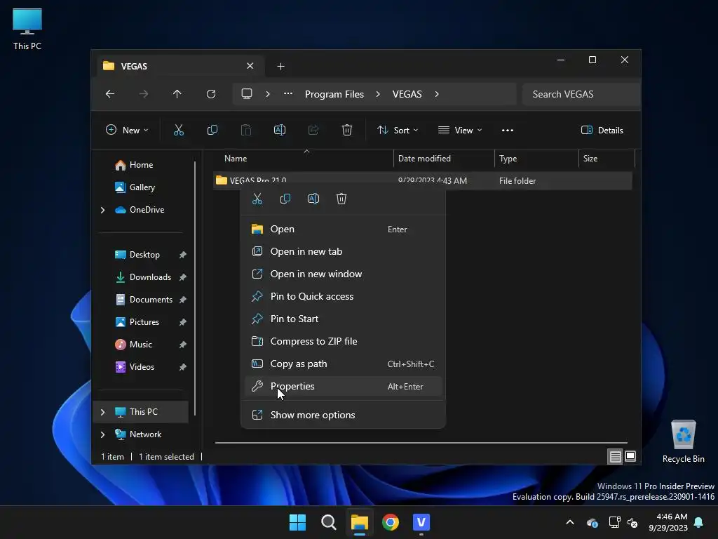
Task: Sort by the Name column header
Action: coord(304,159)
